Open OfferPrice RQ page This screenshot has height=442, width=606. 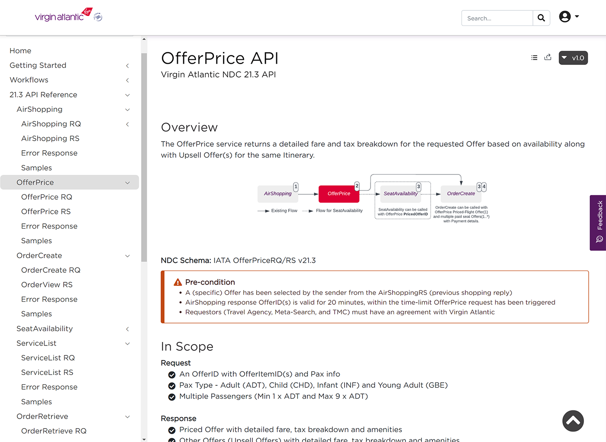47,197
